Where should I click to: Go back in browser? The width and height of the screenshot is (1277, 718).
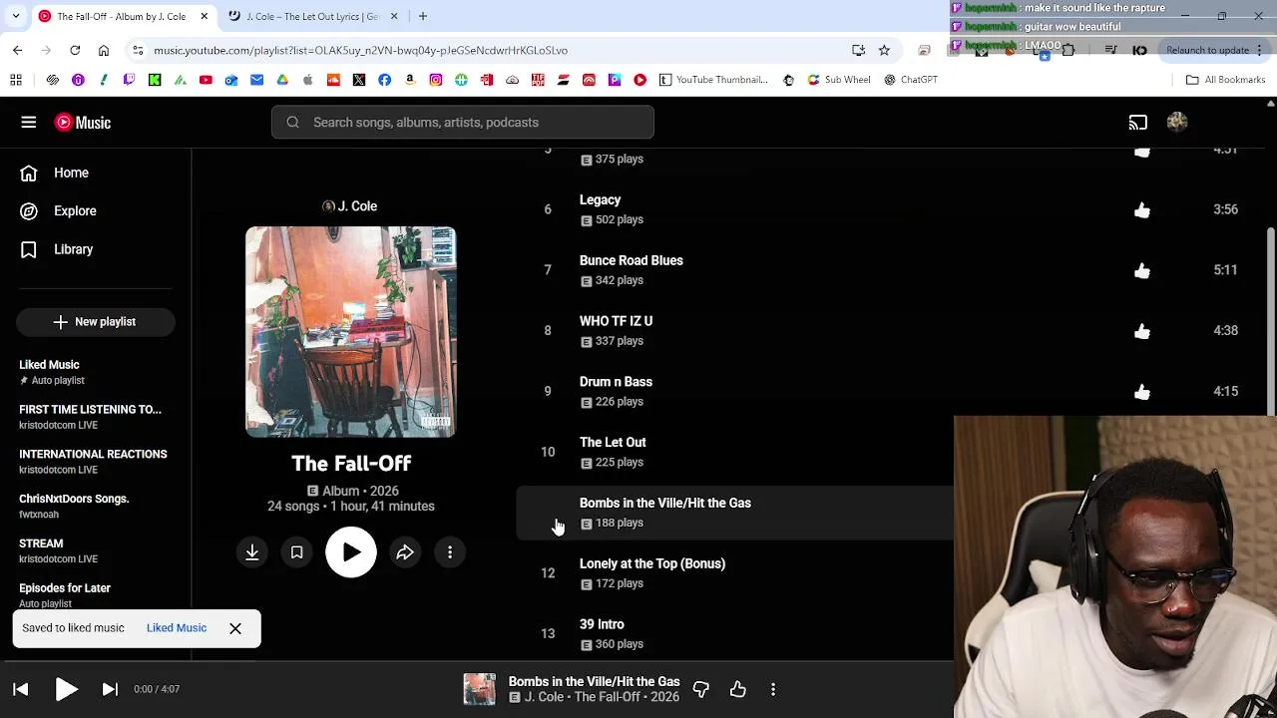click(17, 50)
